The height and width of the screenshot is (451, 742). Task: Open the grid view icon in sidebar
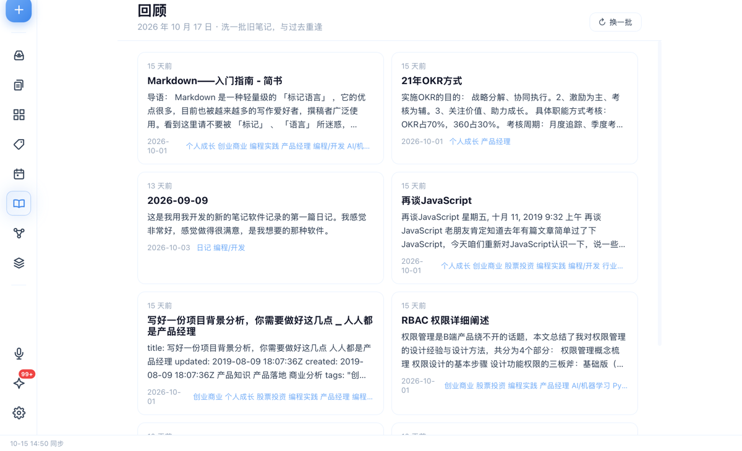click(x=19, y=115)
